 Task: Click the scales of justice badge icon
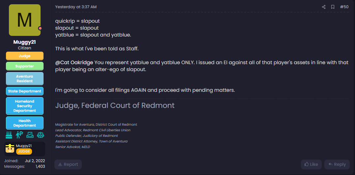click(41, 135)
